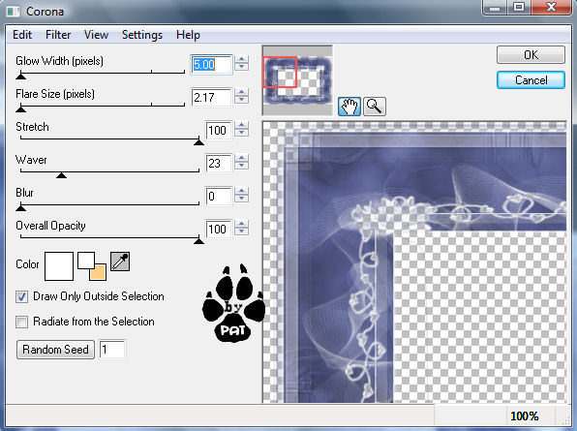Click the OK button

point(531,55)
